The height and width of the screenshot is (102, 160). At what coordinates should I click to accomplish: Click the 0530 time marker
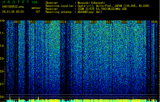coord(154,22)
